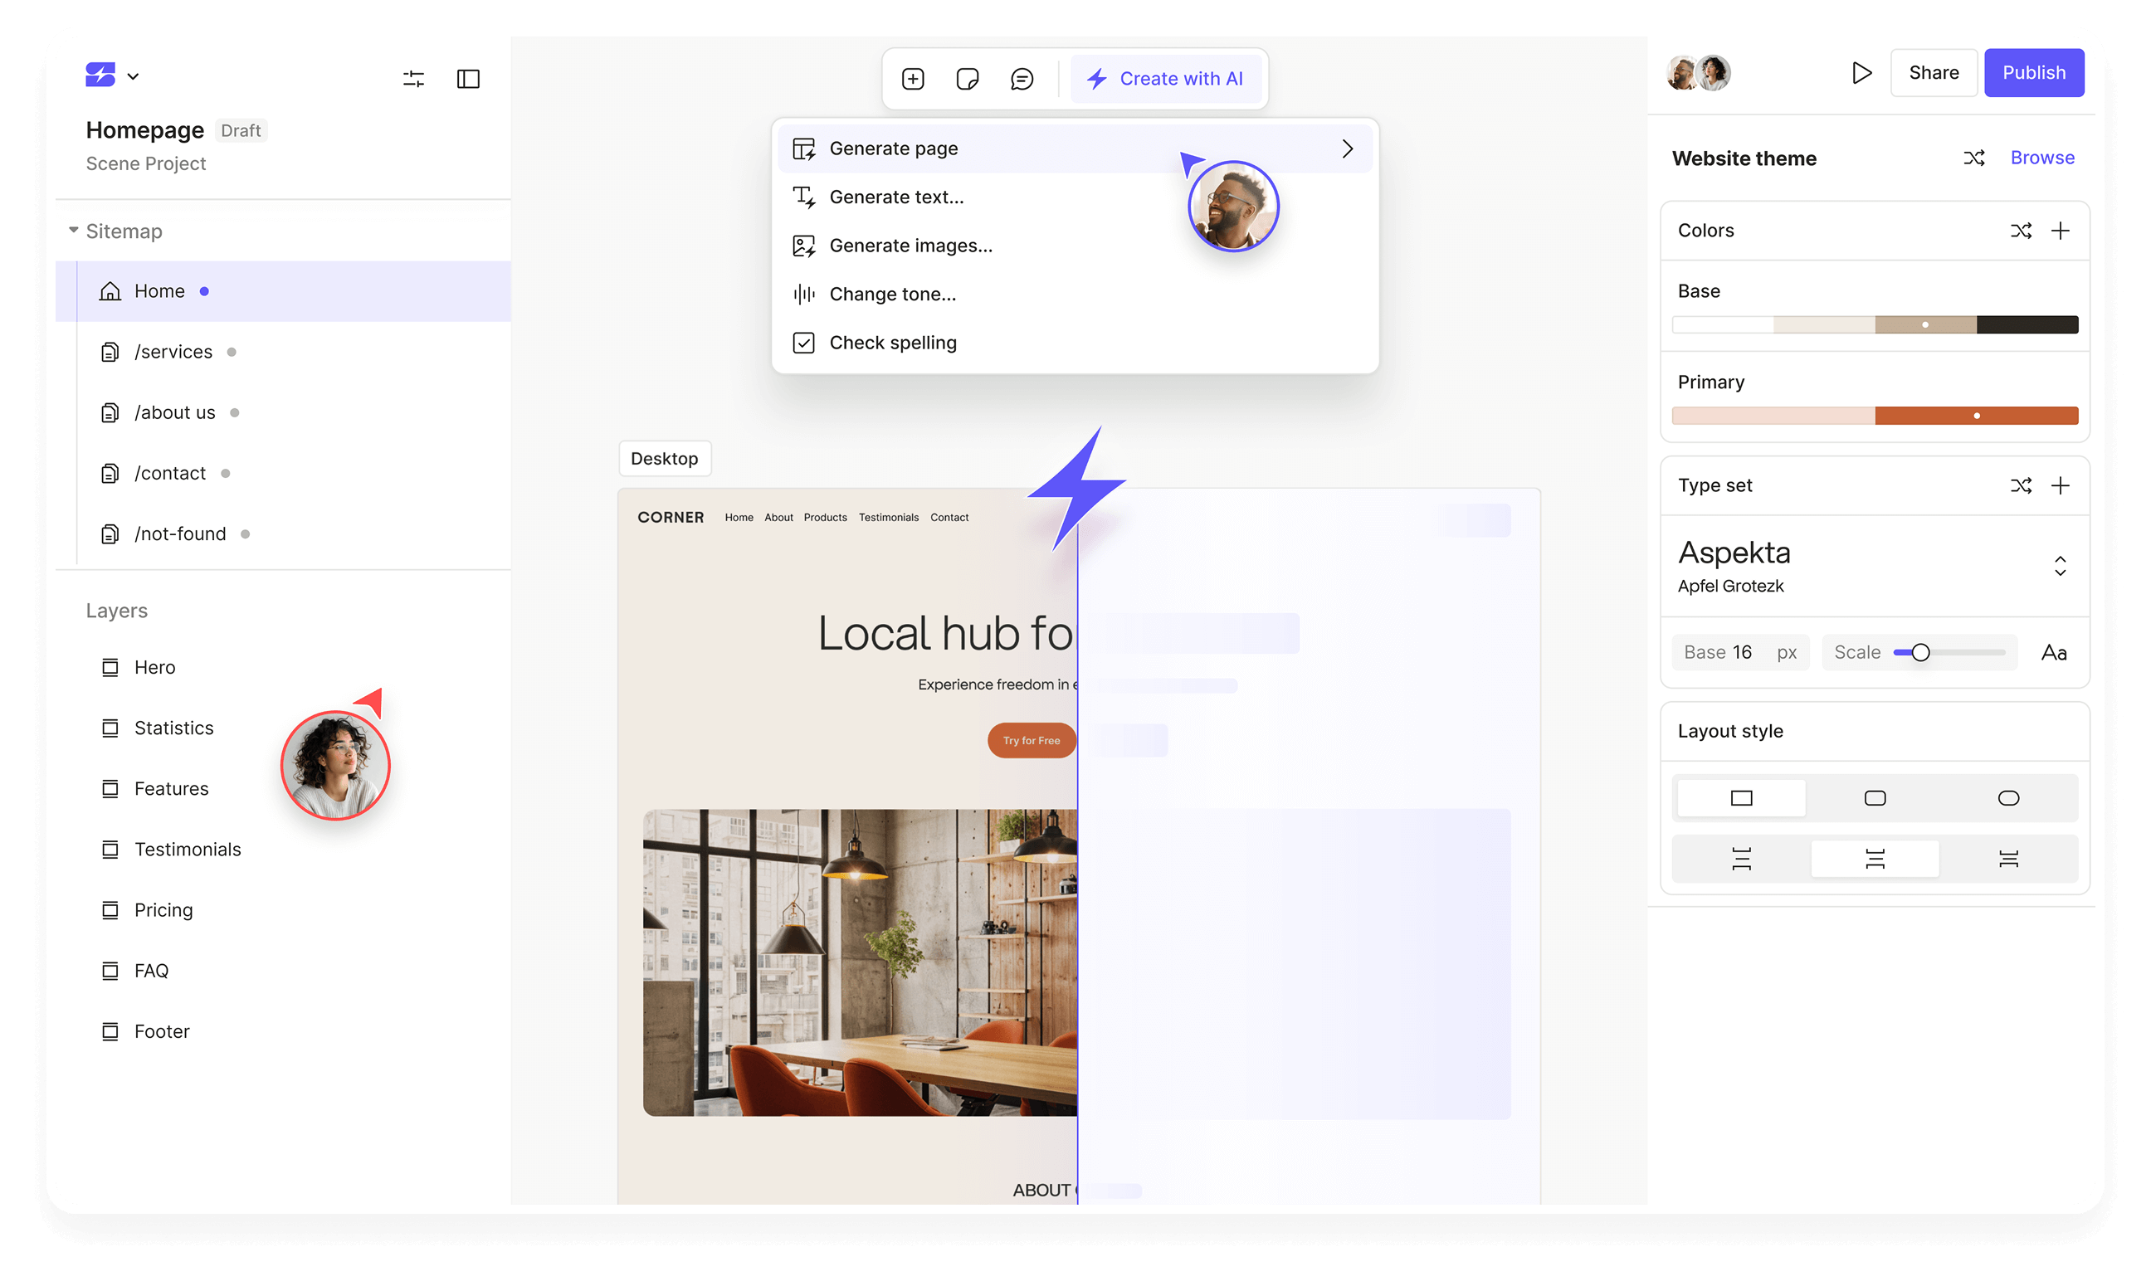This screenshot has width=2151, height=1281.
Task: Click the preview play icon
Action: click(x=1861, y=72)
